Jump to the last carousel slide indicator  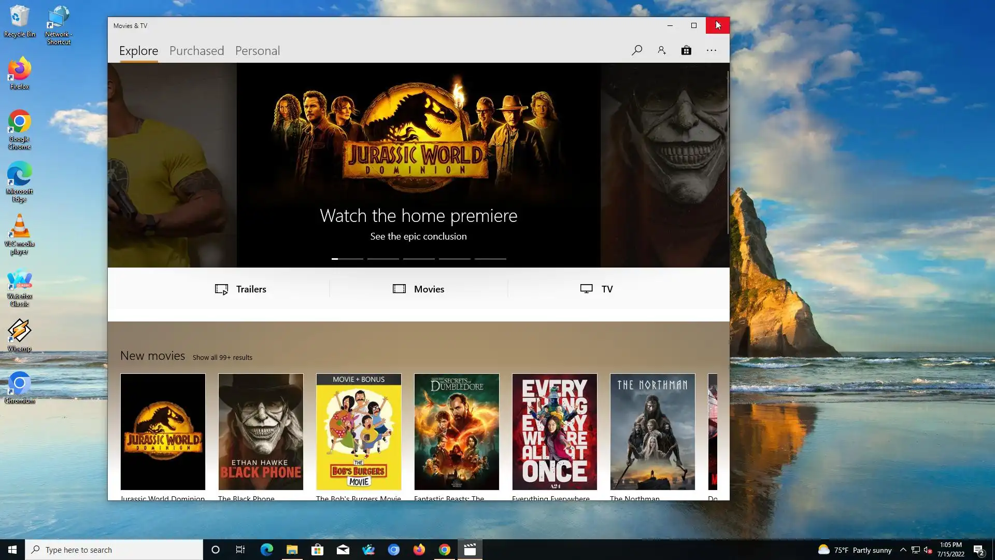(x=490, y=259)
